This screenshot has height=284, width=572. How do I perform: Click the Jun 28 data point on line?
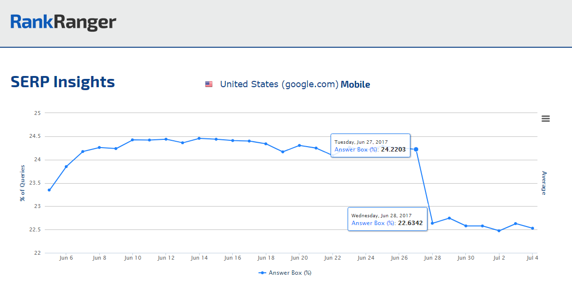point(432,223)
